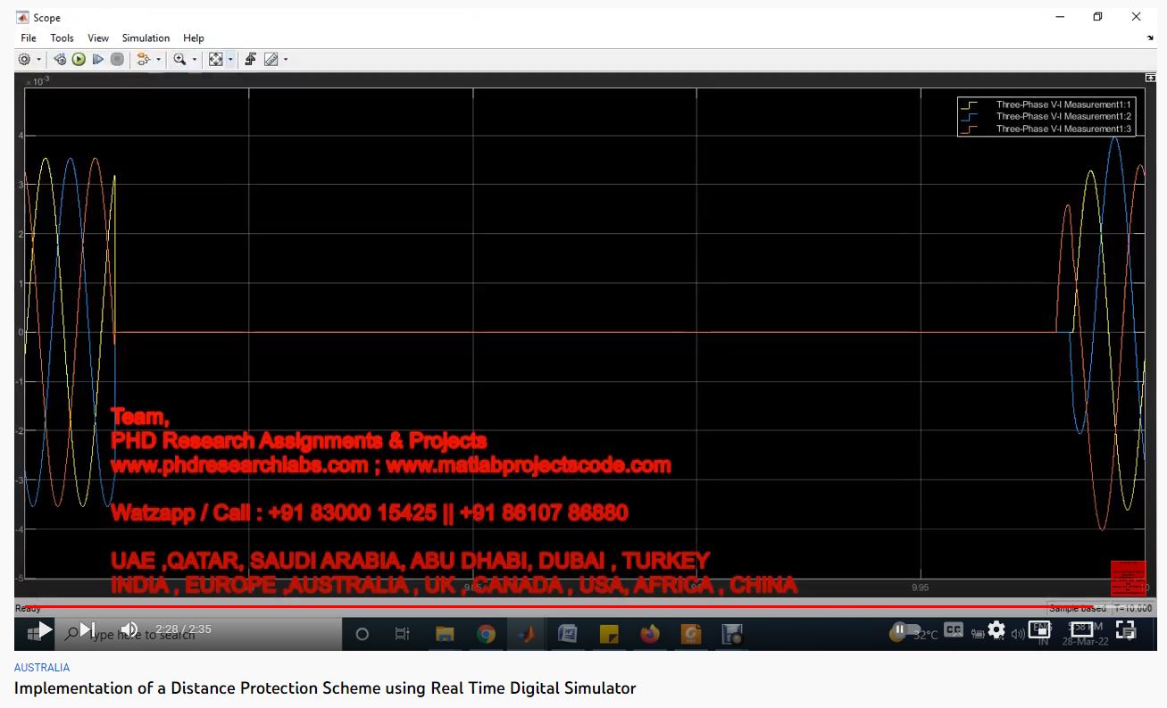
Task: Click the 2:28 / 2:35 time display
Action: (x=183, y=629)
